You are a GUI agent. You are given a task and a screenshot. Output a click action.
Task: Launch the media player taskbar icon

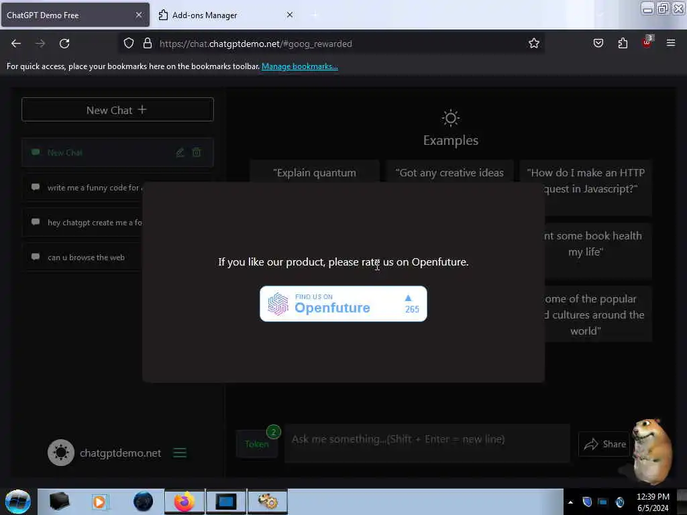click(x=99, y=502)
